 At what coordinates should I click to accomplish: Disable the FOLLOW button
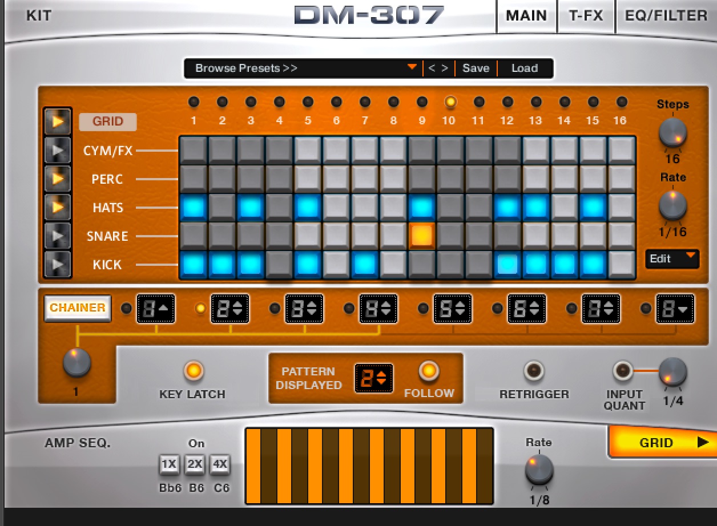point(429,371)
